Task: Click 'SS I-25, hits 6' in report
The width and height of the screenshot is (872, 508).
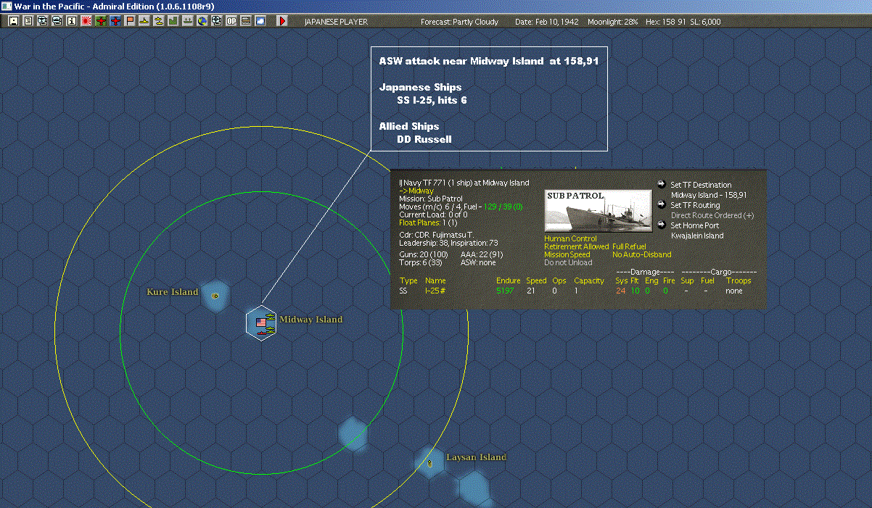Action: pyautogui.click(x=432, y=100)
